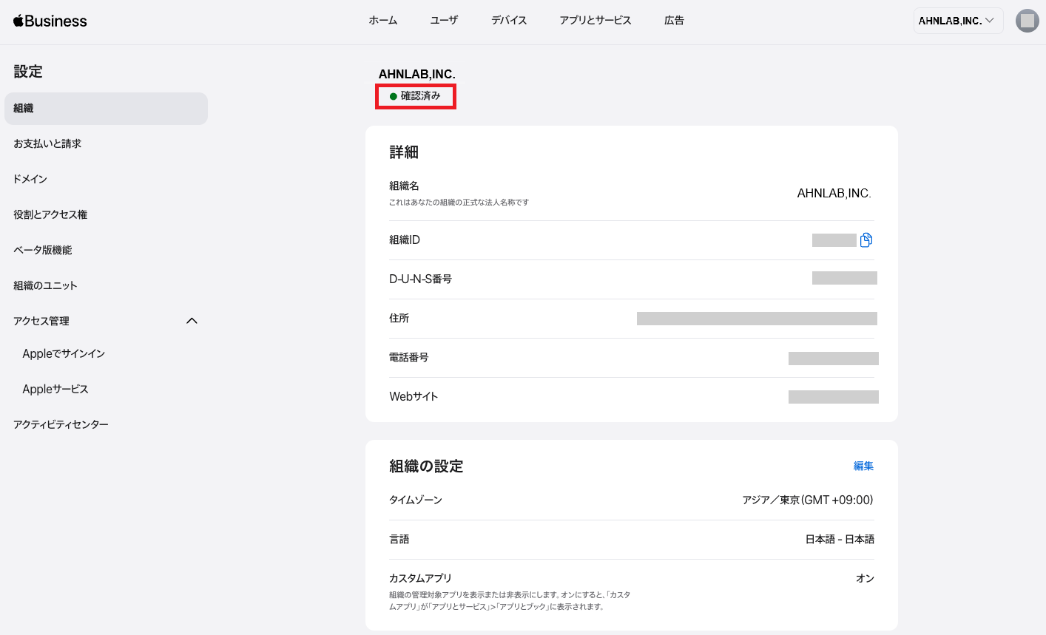Click the 住所 row label
The width and height of the screenshot is (1046, 635).
(x=399, y=318)
